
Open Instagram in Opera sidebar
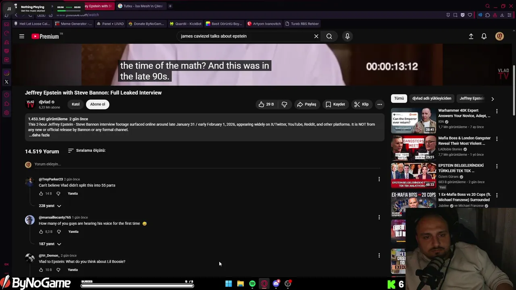tap(6, 73)
